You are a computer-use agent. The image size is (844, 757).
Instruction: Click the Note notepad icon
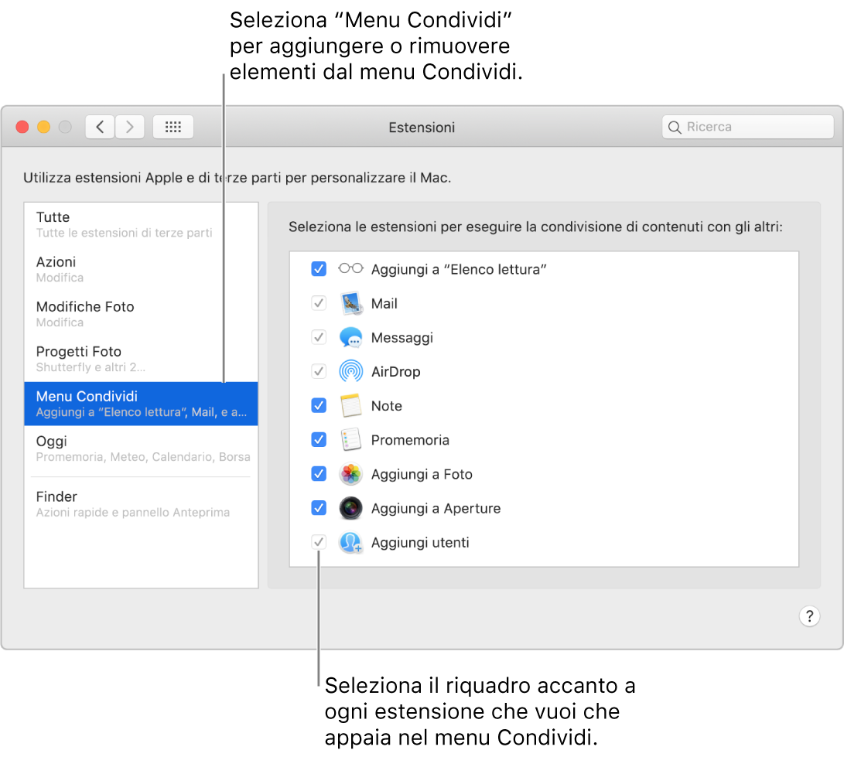tap(350, 406)
